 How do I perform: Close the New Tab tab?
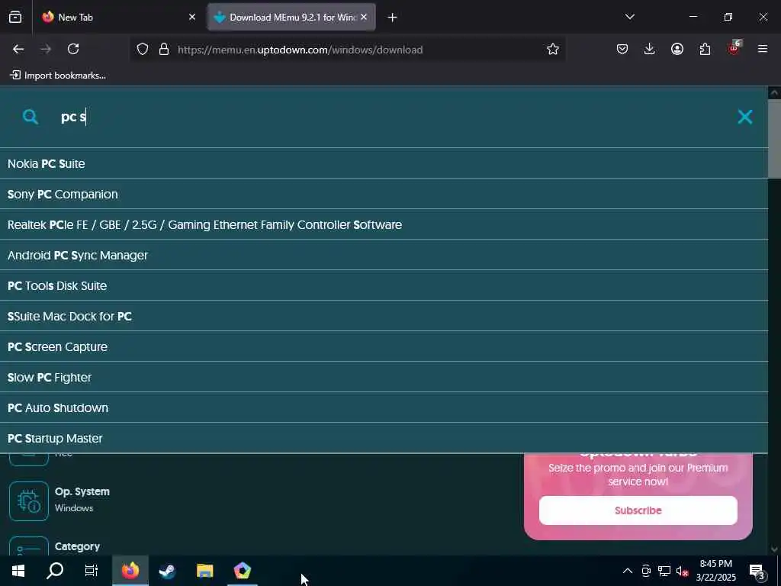[192, 17]
